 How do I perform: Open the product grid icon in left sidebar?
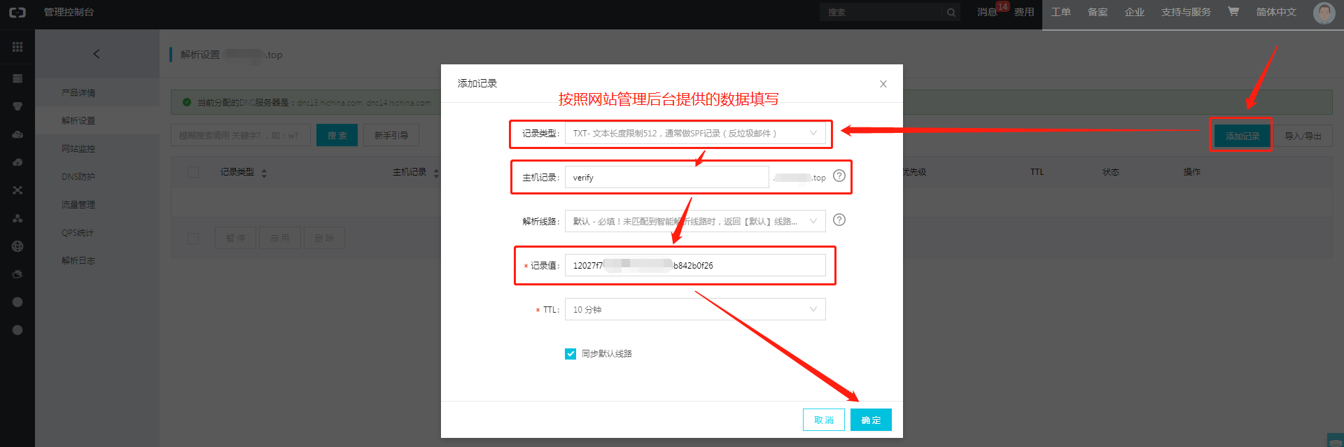click(x=17, y=47)
